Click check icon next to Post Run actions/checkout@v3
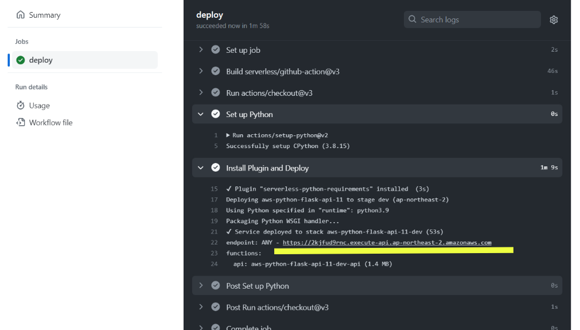 [x=216, y=306]
